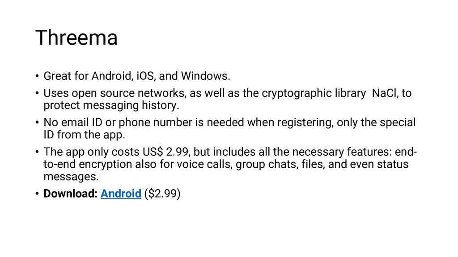Click the 'Great for Android, iOS, and Windows' line
This screenshot has width=458, height=257.
[137, 76]
